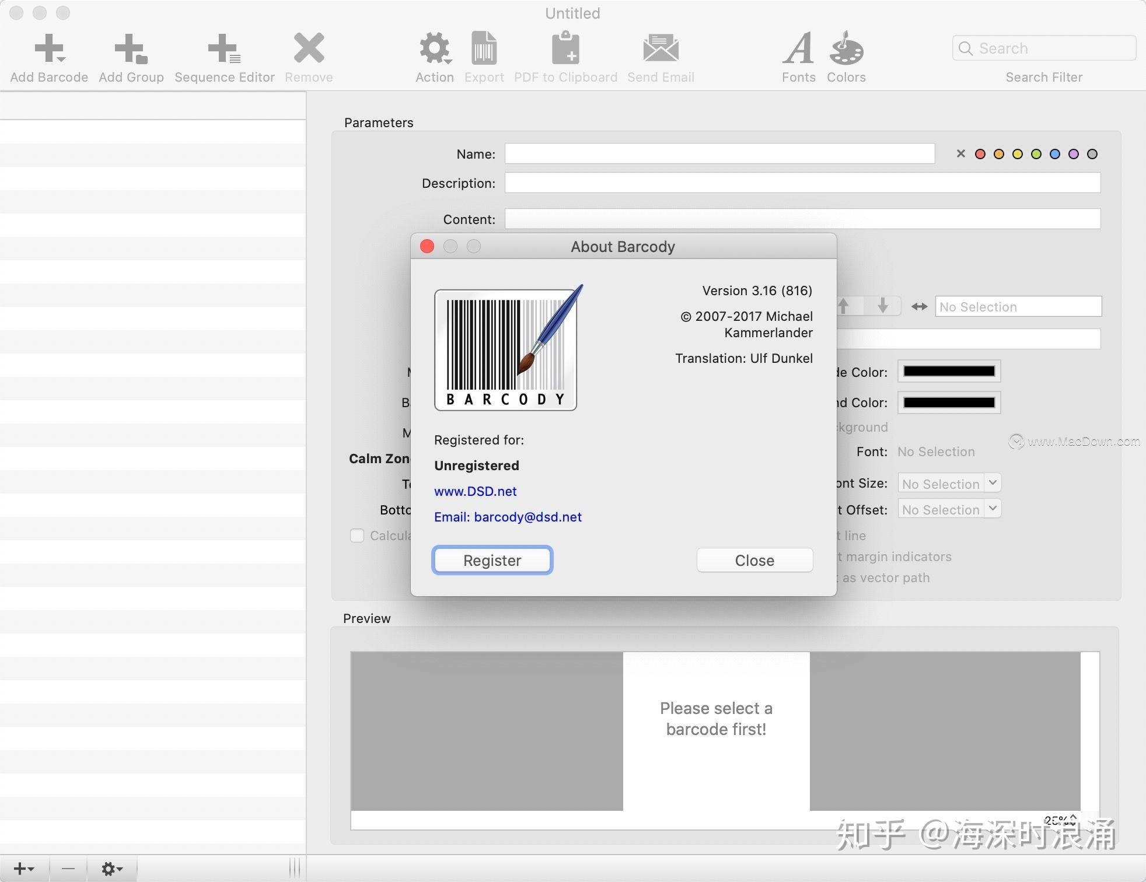Screen dimensions: 1146x882
Task: Open the bottom-left gear dropdown menu
Action: [x=111, y=869]
